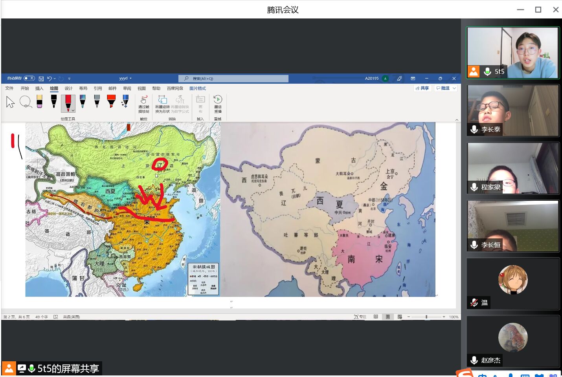The width and height of the screenshot is (562, 377).
Task: Select the galaxy-colored pen
Action: coord(83,101)
